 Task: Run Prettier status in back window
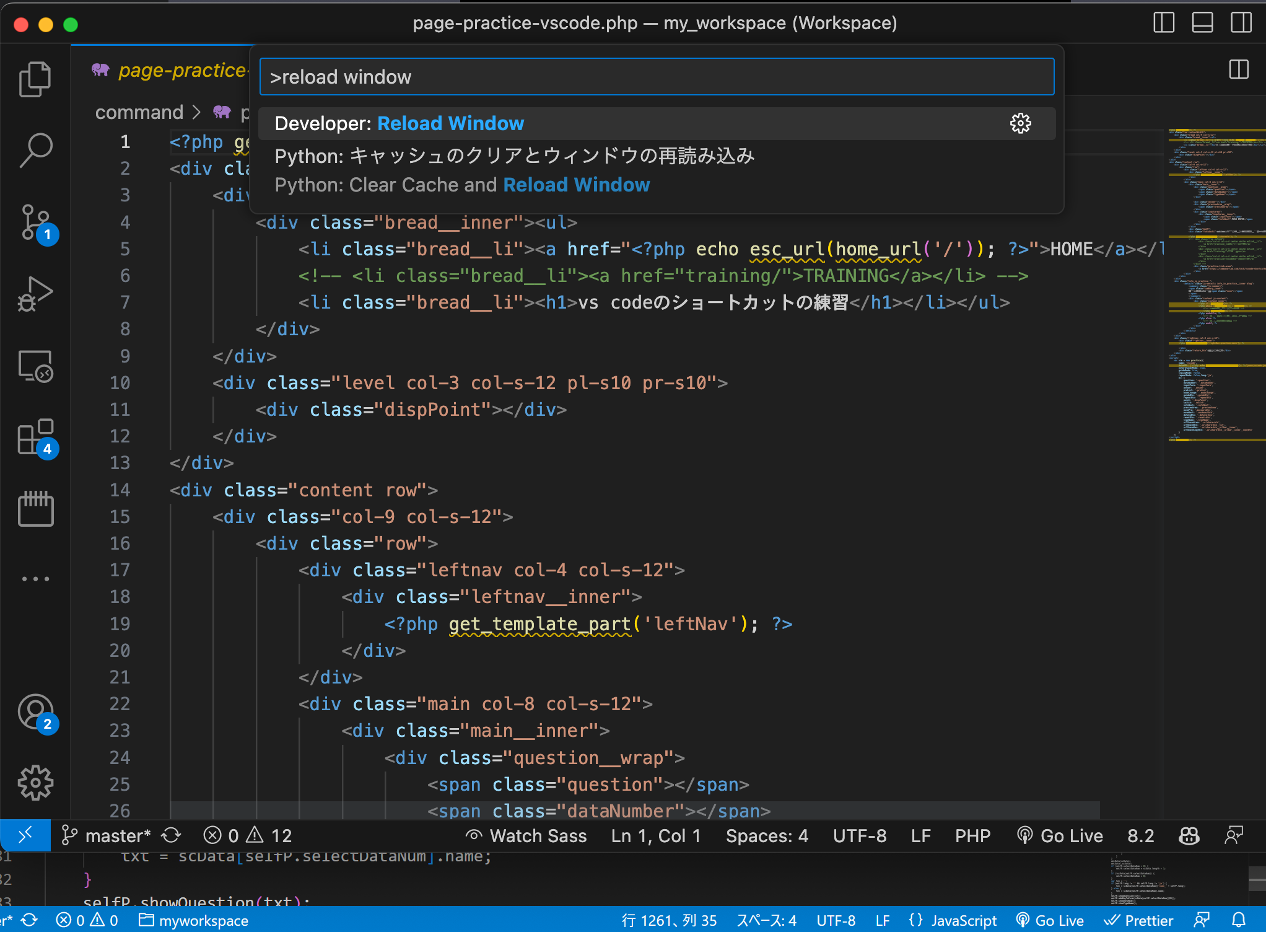tap(1138, 920)
